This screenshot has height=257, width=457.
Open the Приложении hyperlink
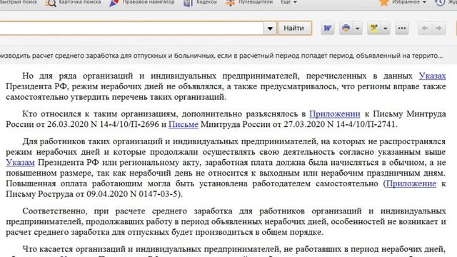click(335, 114)
